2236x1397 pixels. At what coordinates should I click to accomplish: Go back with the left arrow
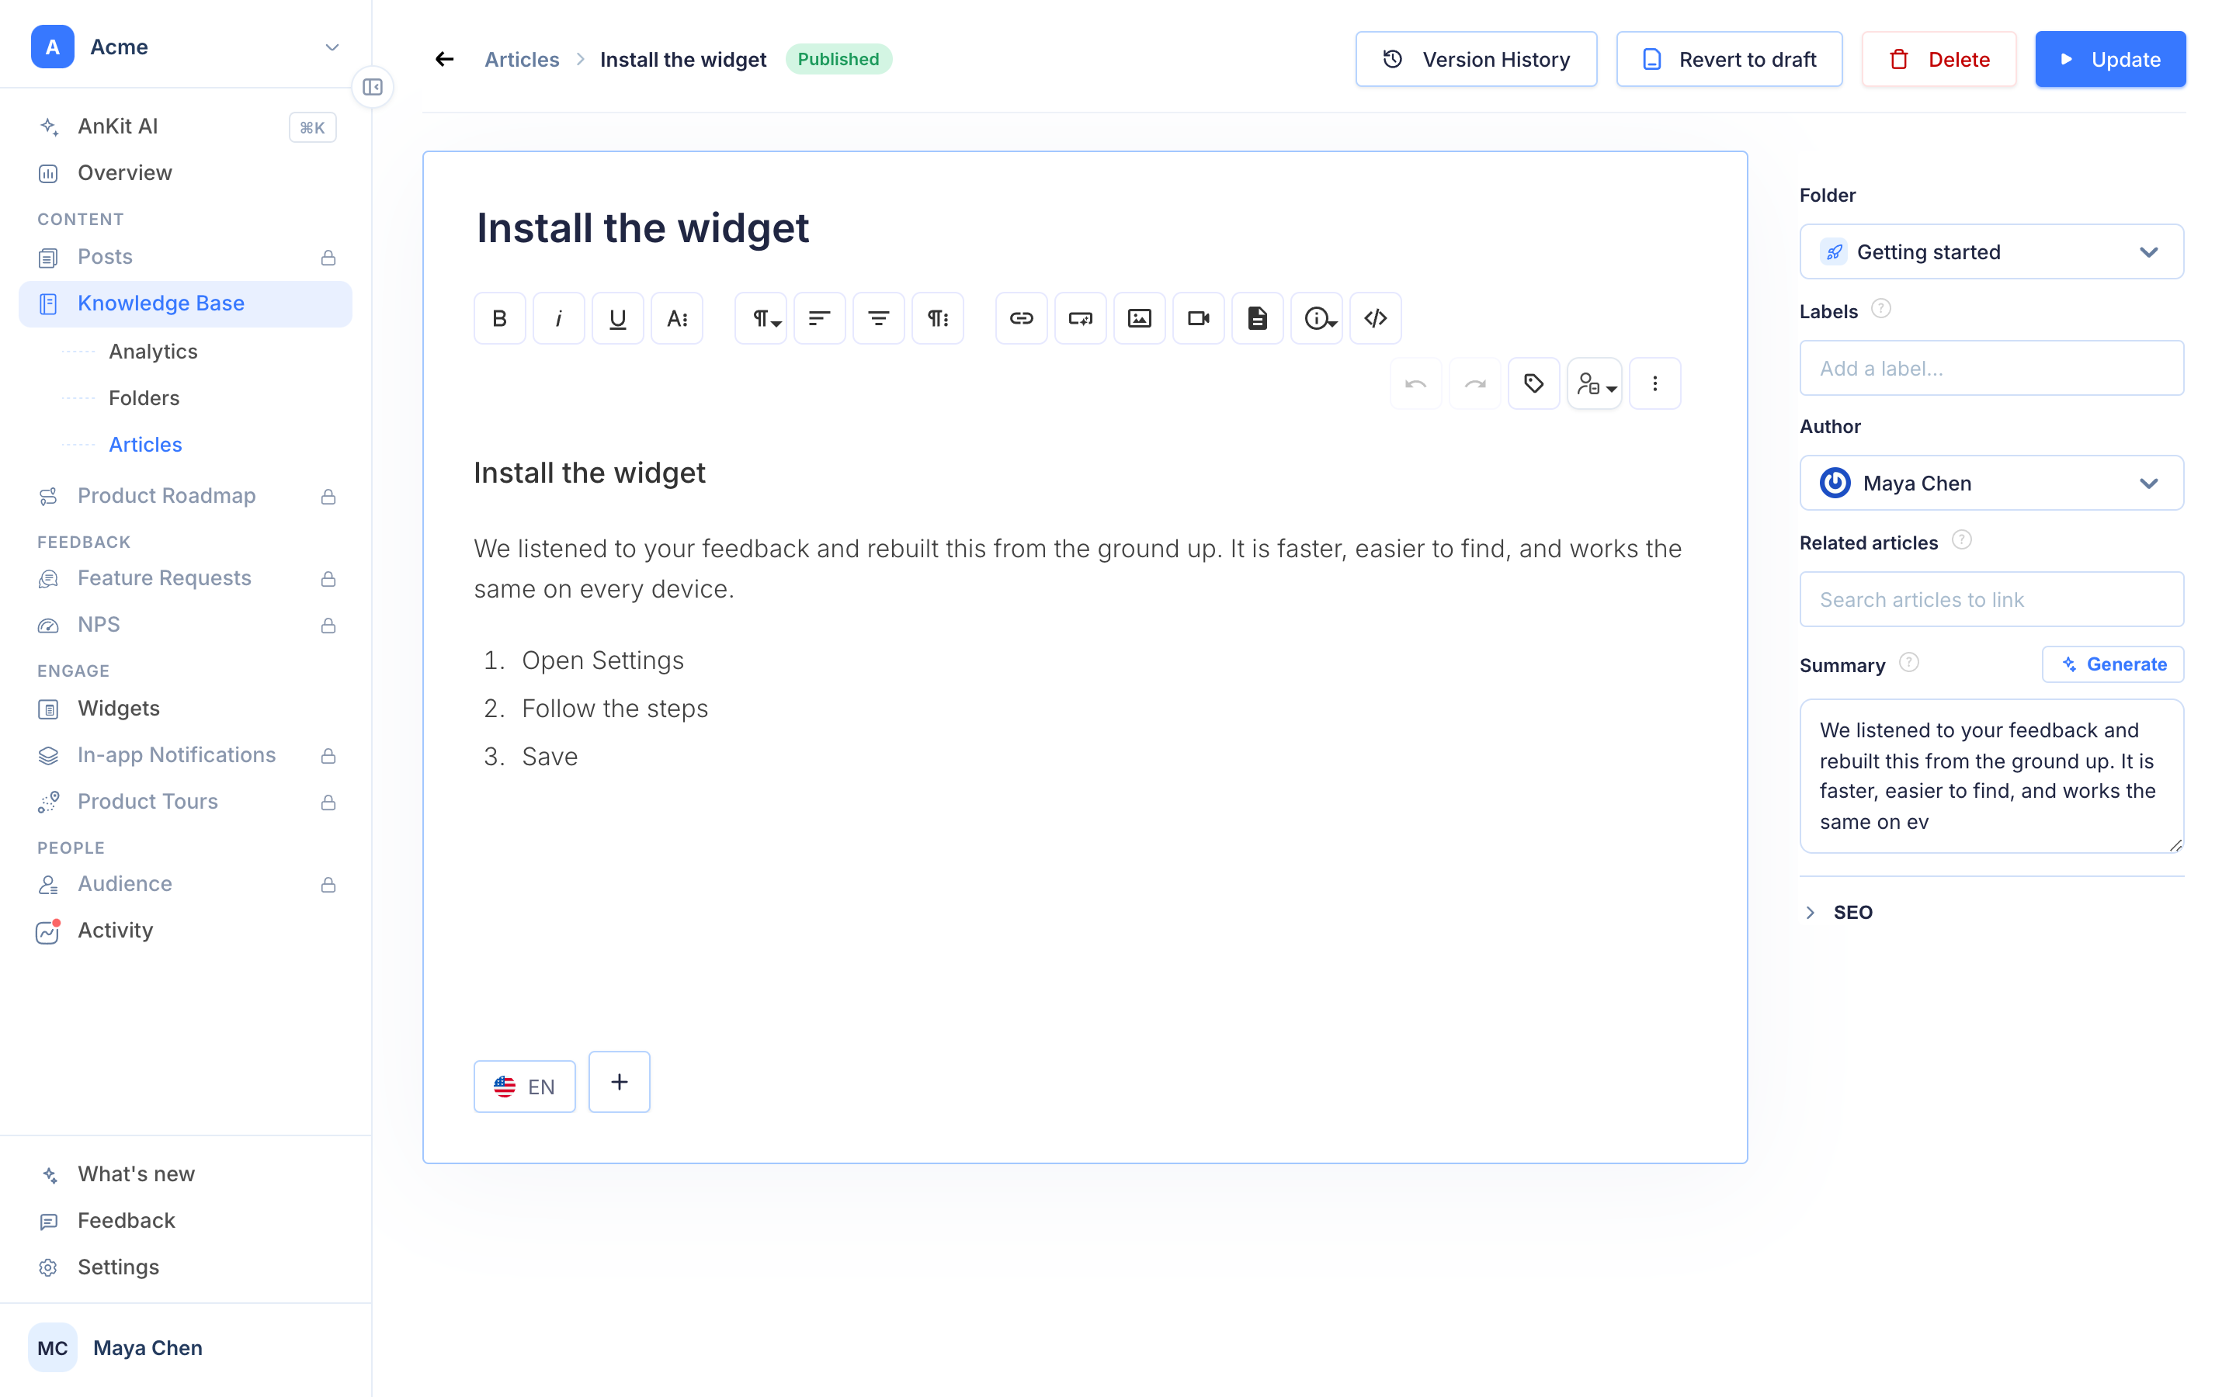click(x=444, y=59)
